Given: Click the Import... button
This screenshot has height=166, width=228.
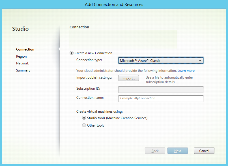Looking at the screenshot, I should point(129,78).
